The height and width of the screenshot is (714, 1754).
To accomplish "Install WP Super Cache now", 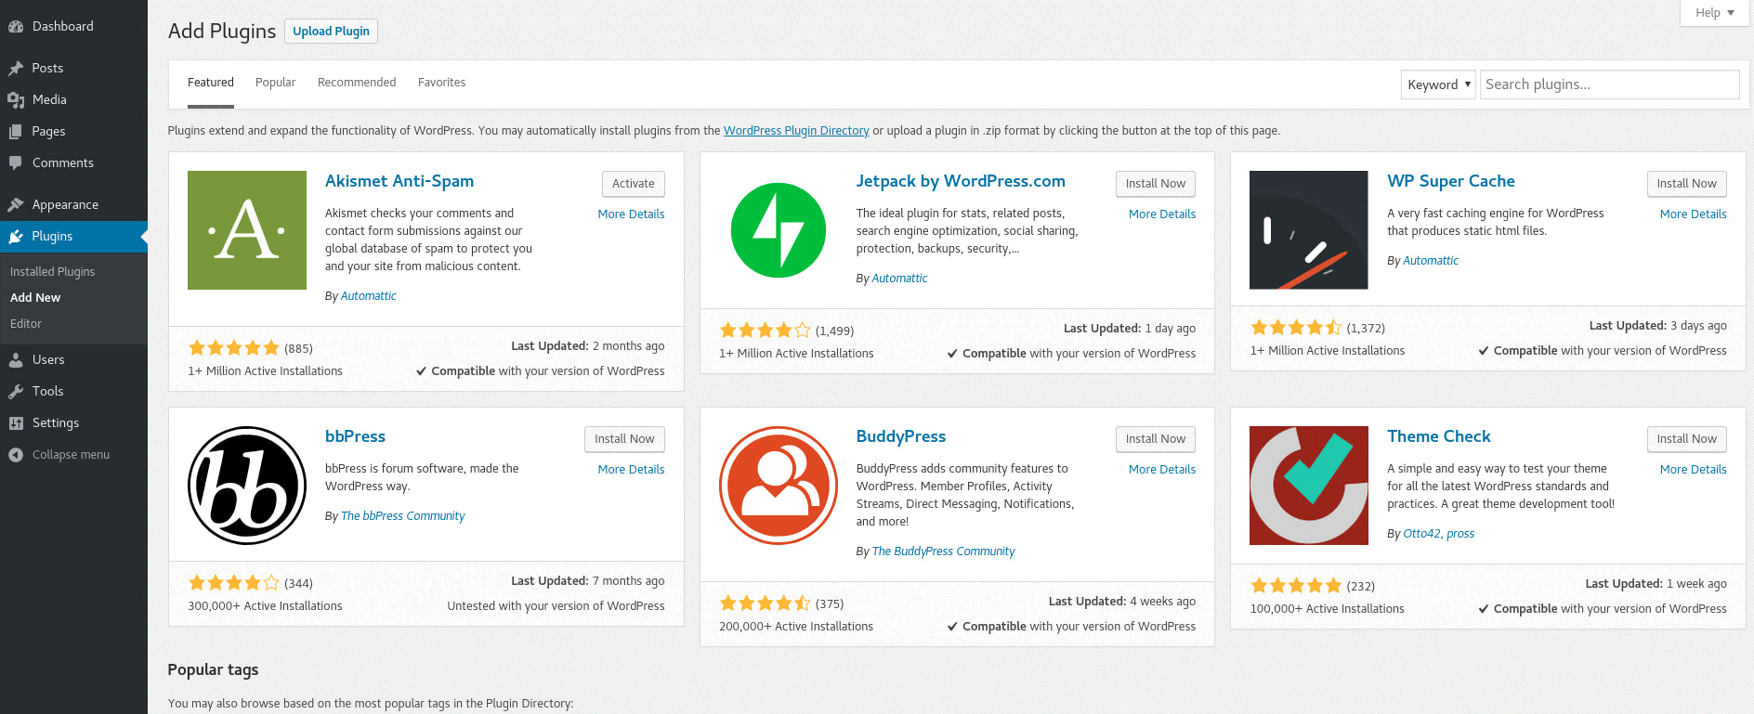I will pos(1687,184).
